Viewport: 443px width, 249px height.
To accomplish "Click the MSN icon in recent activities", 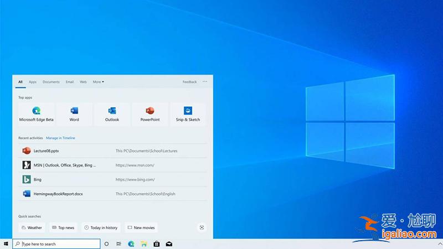I will tap(27, 165).
